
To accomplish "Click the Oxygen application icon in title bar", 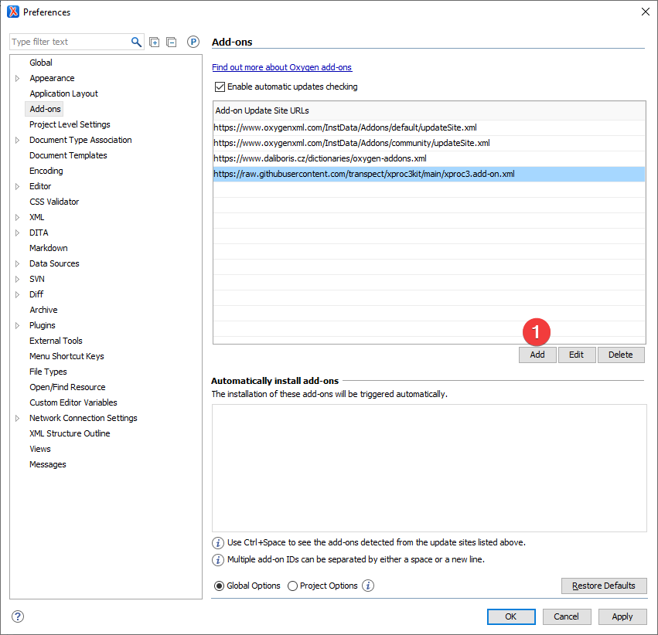I will [13, 12].
